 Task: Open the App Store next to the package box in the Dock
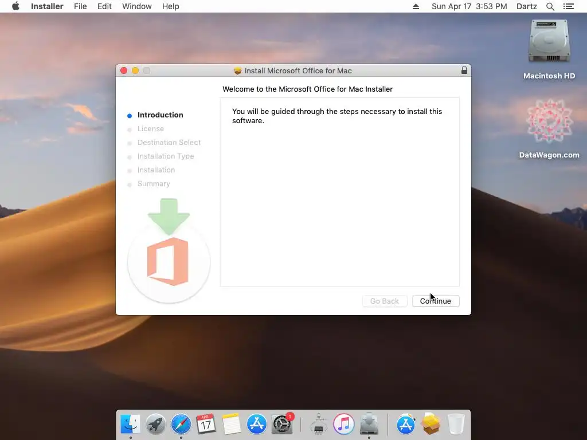pos(406,424)
